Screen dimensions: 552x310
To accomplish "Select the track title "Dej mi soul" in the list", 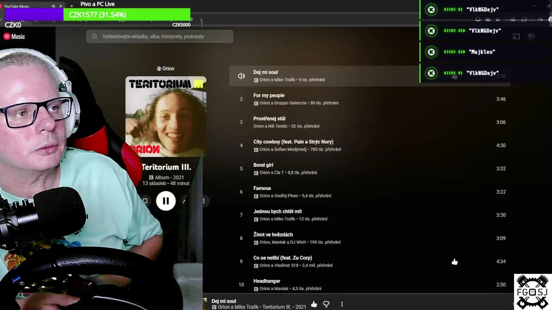I will click(x=266, y=72).
